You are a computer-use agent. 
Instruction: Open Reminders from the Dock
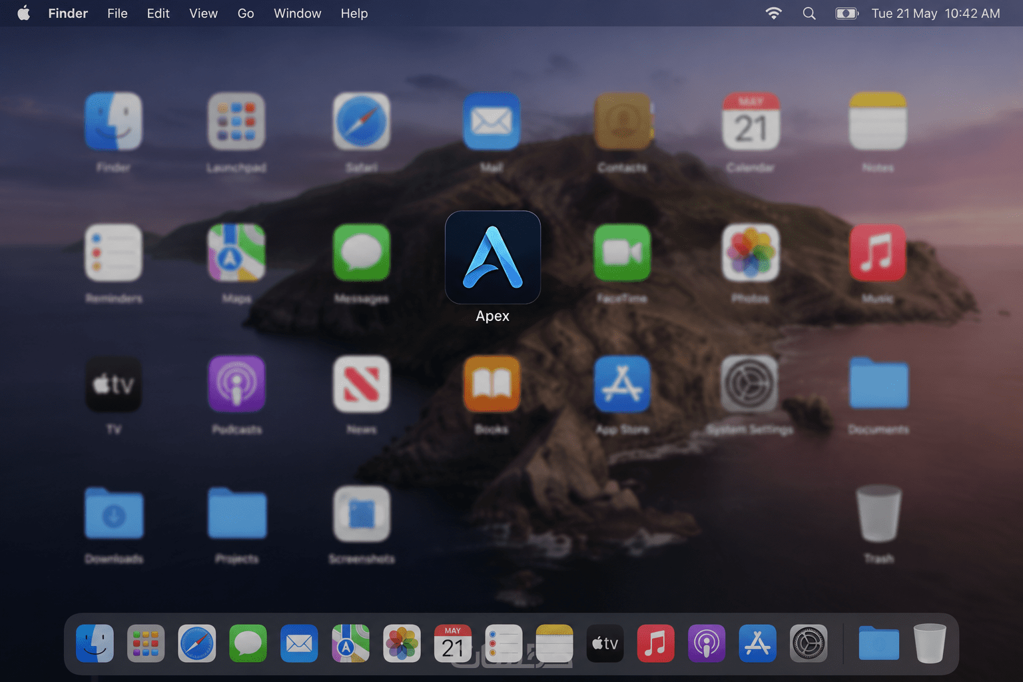pos(504,643)
